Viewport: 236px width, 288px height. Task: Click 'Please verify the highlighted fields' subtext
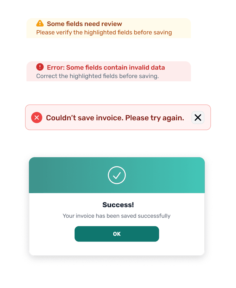104,32
